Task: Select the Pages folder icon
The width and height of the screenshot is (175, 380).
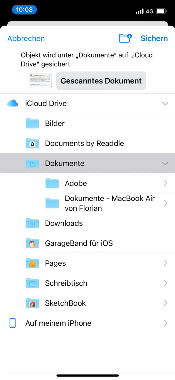Action: tap(32, 263)
